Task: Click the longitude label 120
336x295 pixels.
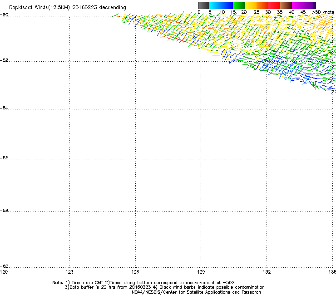Action: click(x=4, y=272)
